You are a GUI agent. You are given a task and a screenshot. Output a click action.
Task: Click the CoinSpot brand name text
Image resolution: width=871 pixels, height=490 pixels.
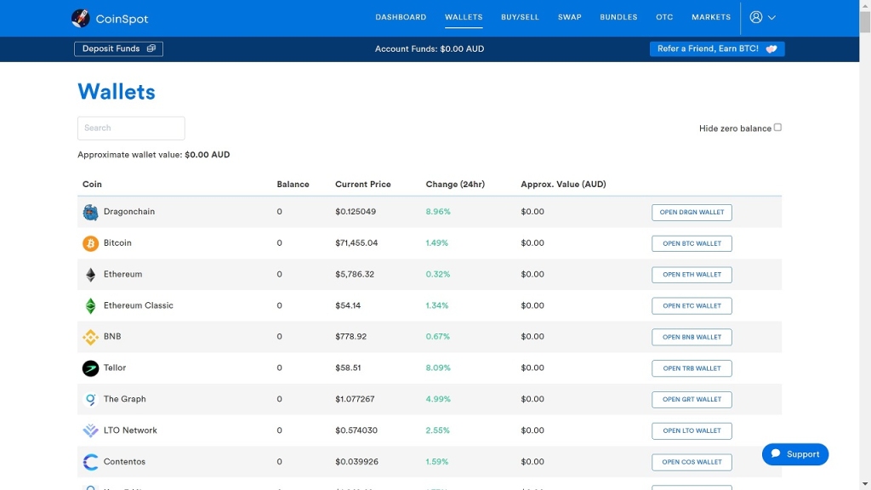(122, 19)
